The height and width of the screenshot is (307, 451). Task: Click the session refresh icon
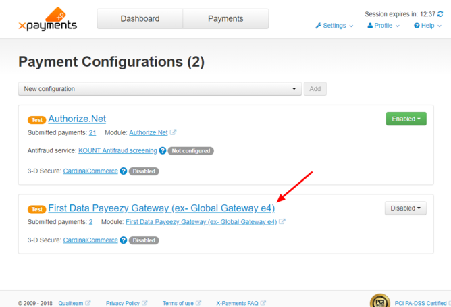click(x=440, y=14)
